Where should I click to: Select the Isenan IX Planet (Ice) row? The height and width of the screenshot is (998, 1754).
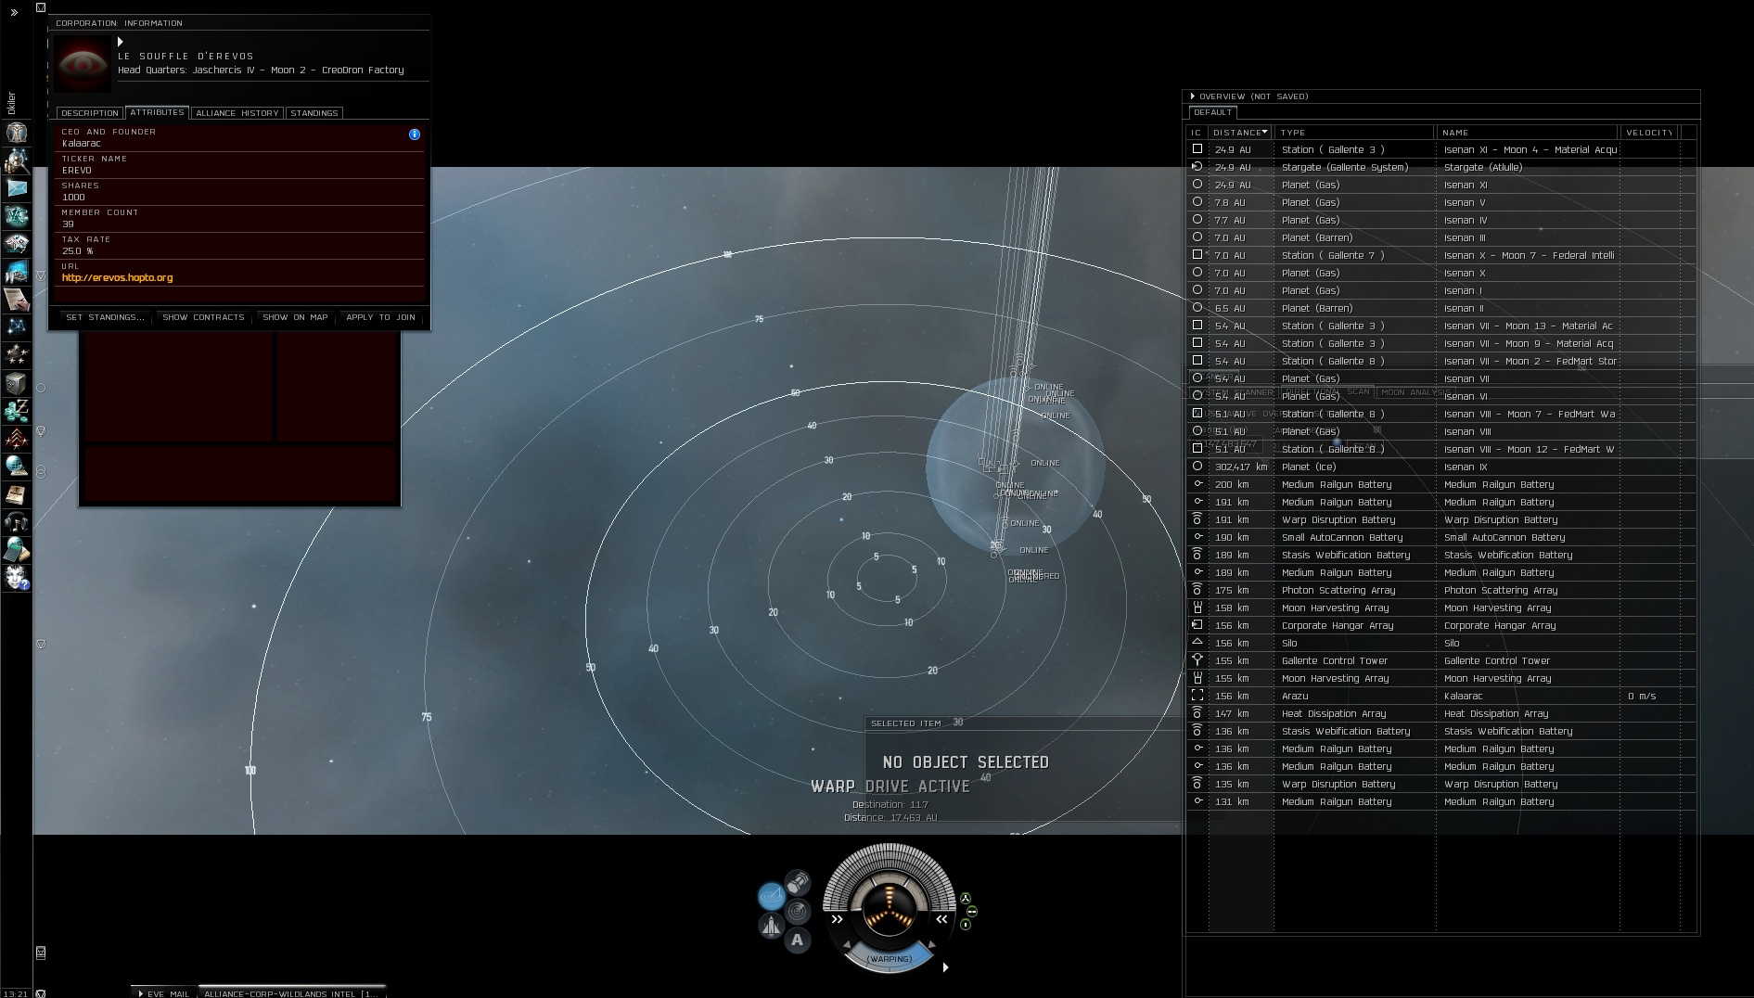point(1442,467)
